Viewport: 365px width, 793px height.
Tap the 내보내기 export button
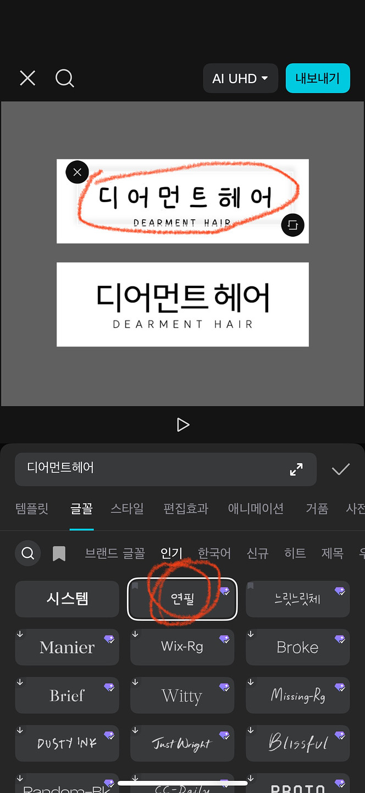[318, 78]
